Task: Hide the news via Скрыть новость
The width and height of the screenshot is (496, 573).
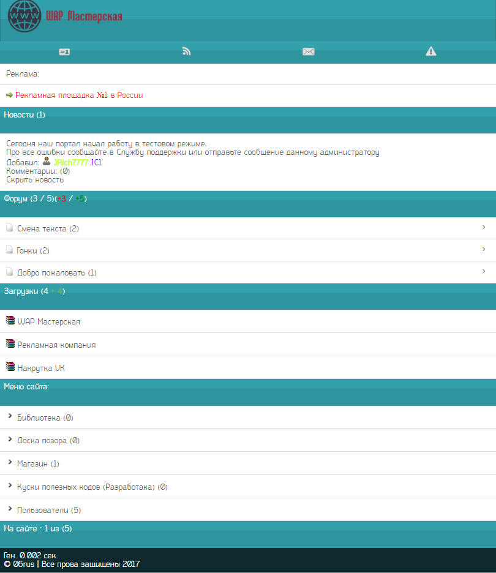Action: point(35,180)
